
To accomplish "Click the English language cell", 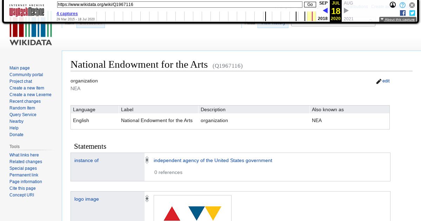I will click(81, 120).
